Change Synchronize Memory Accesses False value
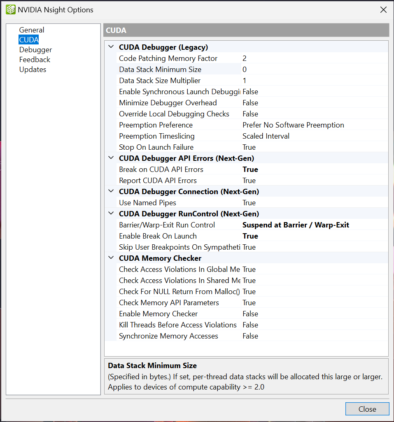This screenshot has height=422, width=394. click(314, 336)
